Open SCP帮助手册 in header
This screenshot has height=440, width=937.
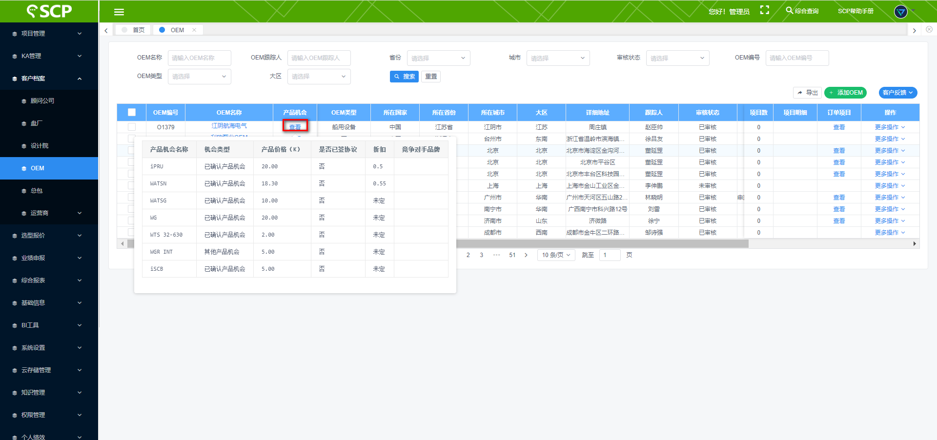point(856,11)
